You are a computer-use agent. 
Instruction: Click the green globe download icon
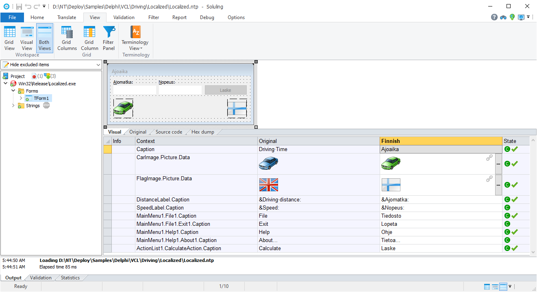pyautogui.click(x=512, y=17)
